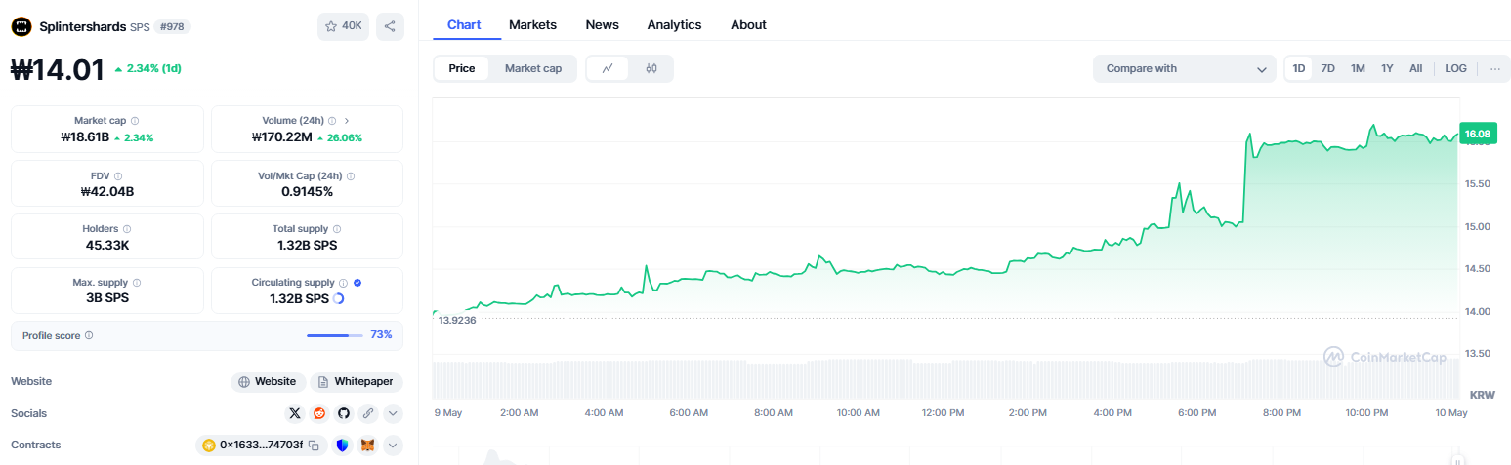Image resolution: width=1511 pixels, height=465 pixels.
Task: Show Vol/Mkt Cap (24h) info icon
Action: (351, 175)
